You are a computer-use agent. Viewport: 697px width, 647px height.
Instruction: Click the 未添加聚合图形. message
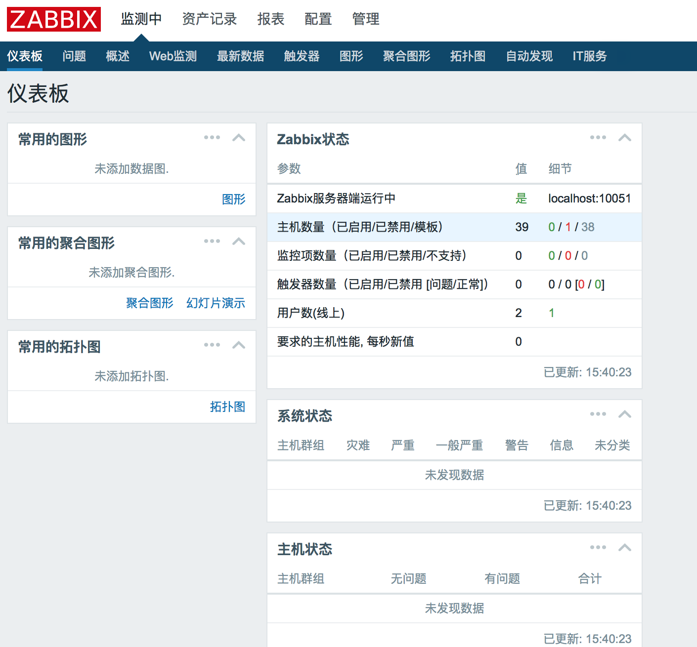point(132,273)
